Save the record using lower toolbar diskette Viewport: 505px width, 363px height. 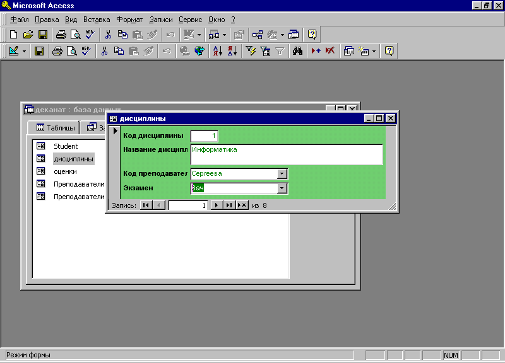coord(39,51)
